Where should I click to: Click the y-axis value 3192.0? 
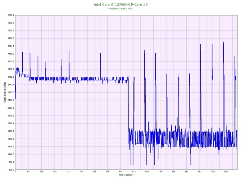(x=11, y=92)
